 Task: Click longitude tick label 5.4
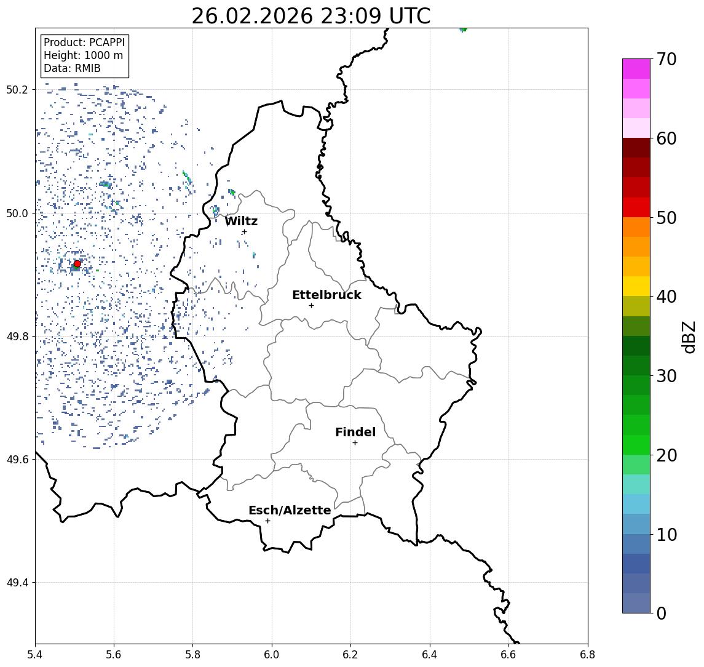(x=35, y=655)
